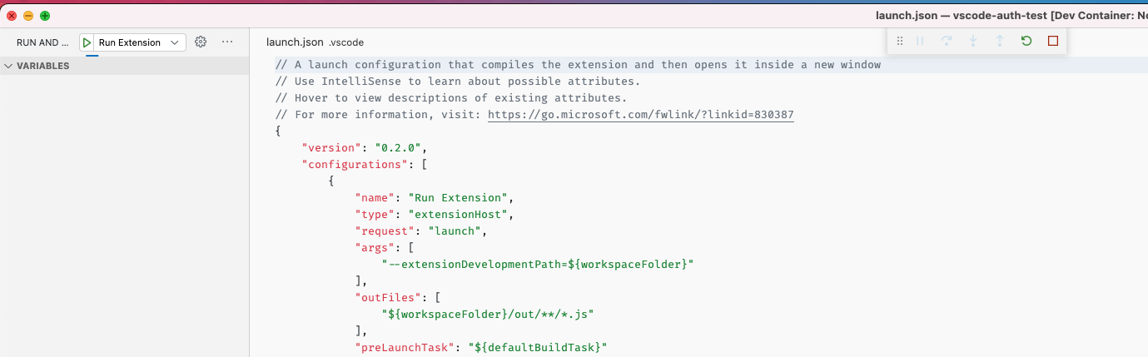Click the extensionDevelopmentPath argument string
1148x357 pixels.
(x=538, y=264)
